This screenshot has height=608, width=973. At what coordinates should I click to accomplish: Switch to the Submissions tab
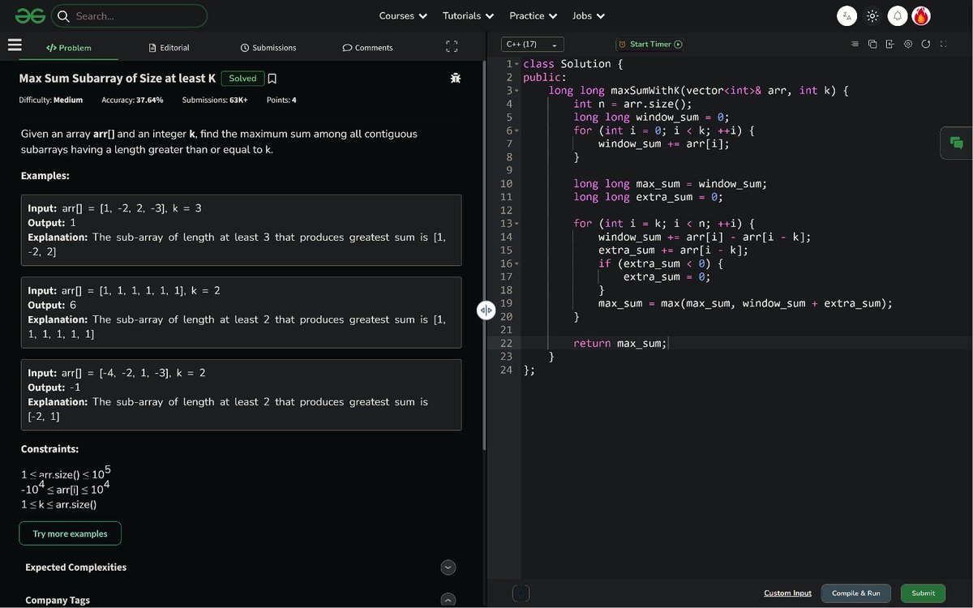point(268,48)
